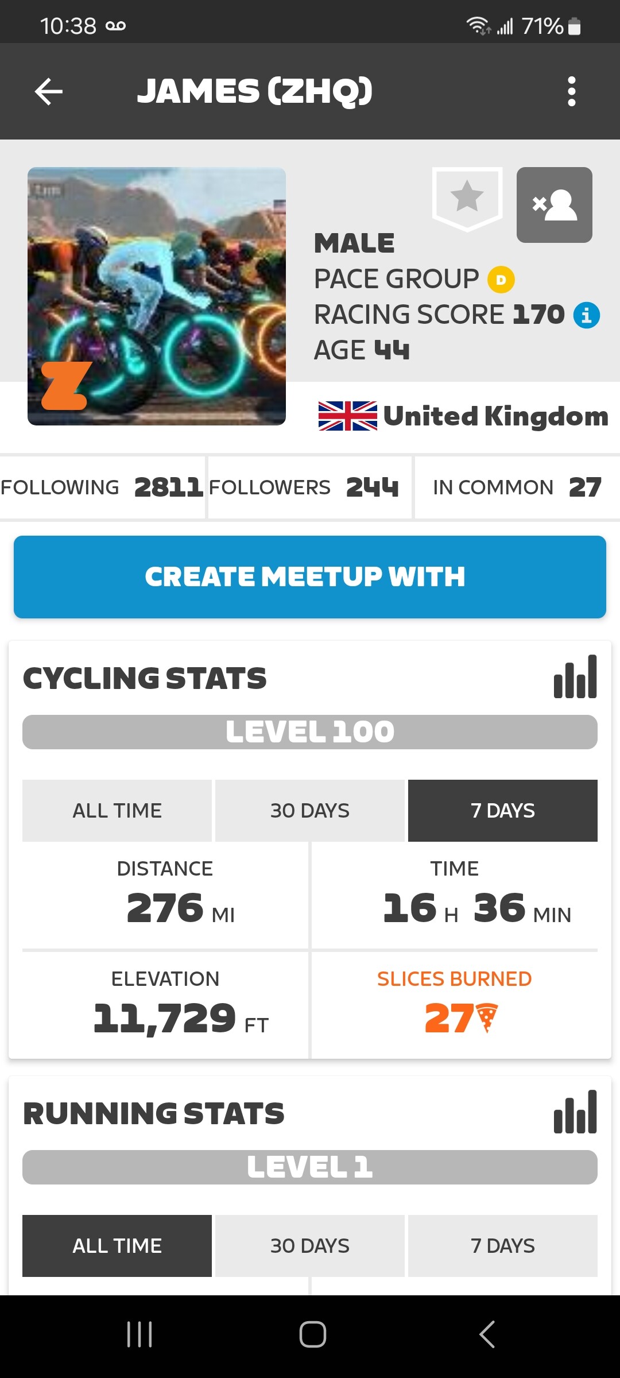Tap the favorite star badge icon
This screenshot has width=620, height=1378.
click(x=467, y=199)
